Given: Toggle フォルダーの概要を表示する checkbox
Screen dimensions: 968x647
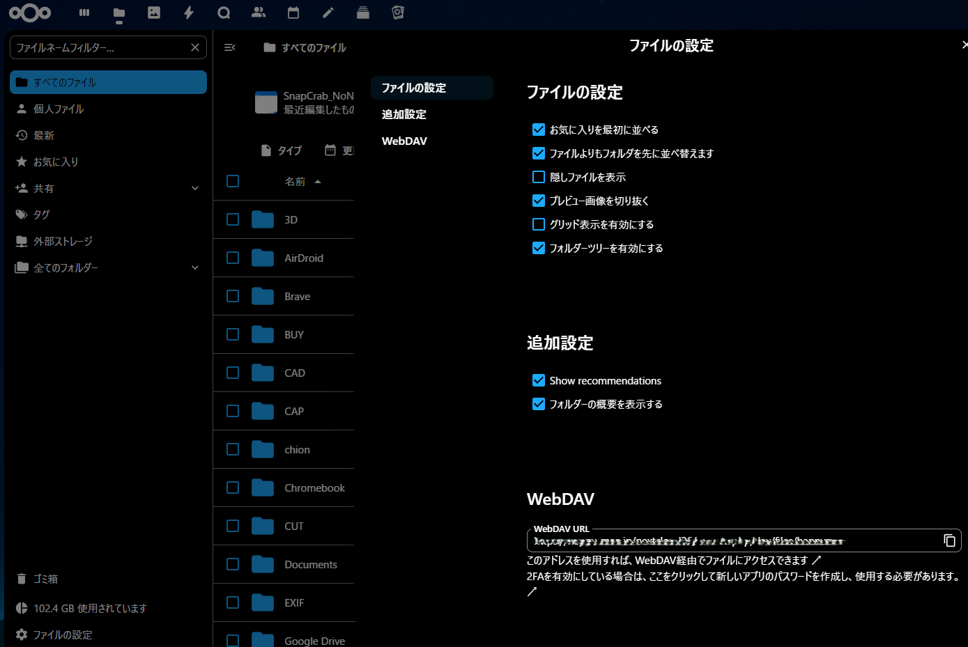Looking at the screenshot, I should 538,404.
